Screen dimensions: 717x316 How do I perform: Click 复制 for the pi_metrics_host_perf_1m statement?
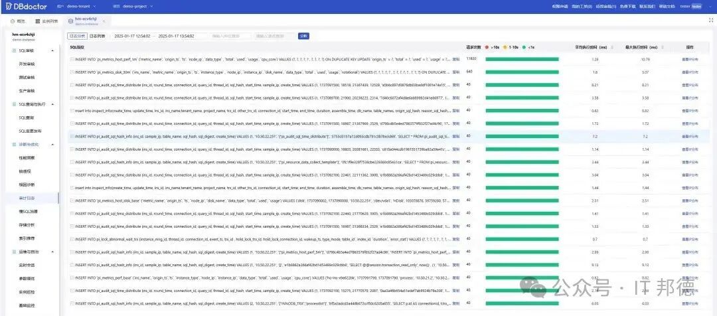click(455, 59)
